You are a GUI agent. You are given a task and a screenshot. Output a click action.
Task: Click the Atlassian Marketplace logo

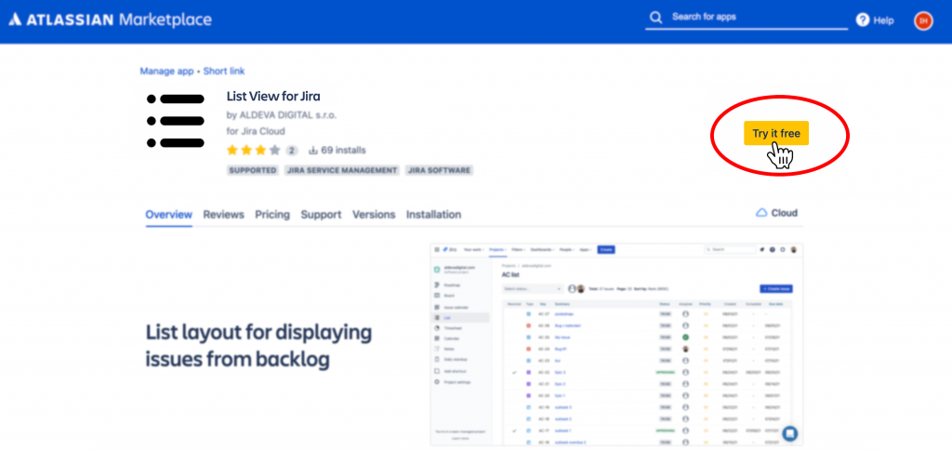pyautogui.click(x=110, y=20)
